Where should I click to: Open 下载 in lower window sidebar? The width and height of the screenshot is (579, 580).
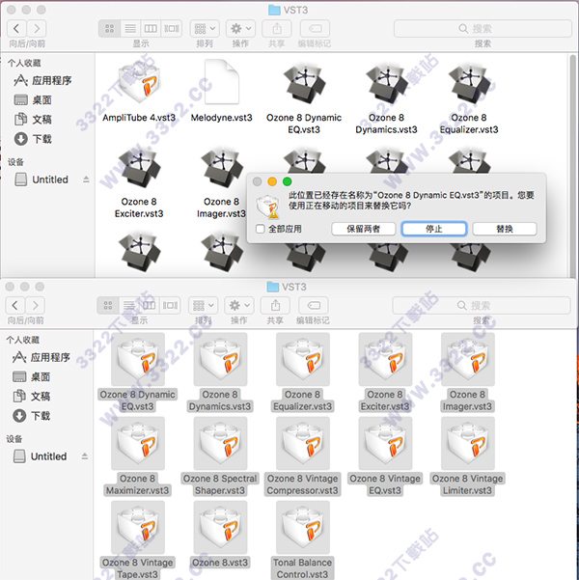coord(31,416)
